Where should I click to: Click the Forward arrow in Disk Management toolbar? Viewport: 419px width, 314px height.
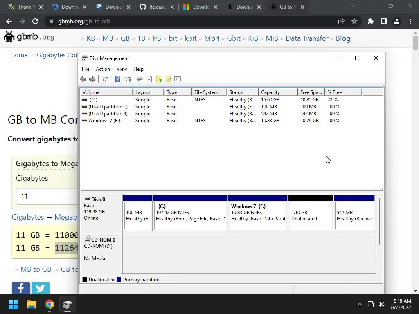(92, 79)
